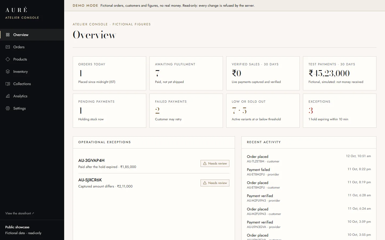Open the View the storefront link
This screenshot has width=385, height=240.
20,213
